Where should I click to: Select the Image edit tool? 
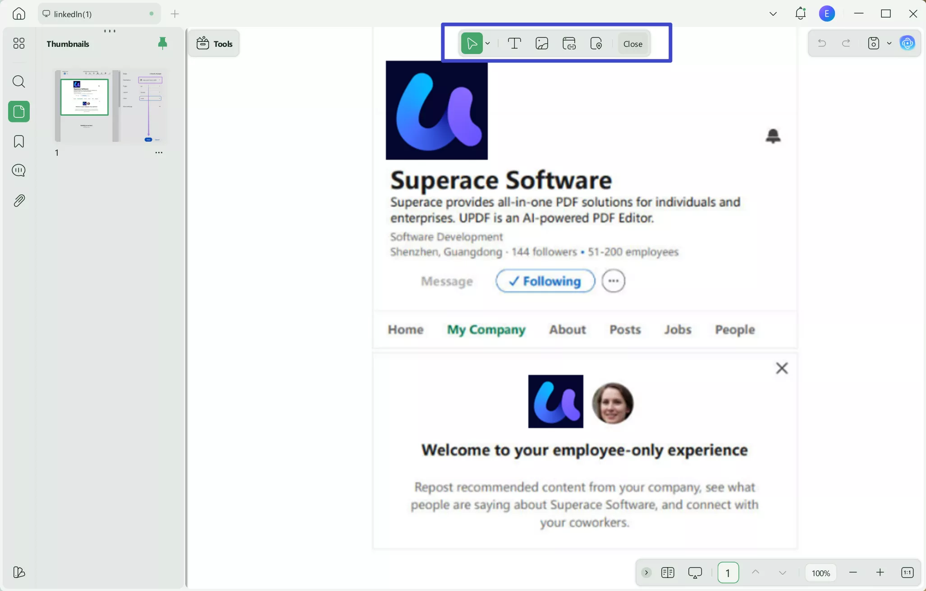coord(542,44)
